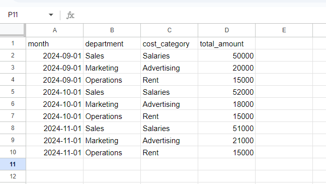Select column C header
Screen dimensions: 326x184
(170, 30)
